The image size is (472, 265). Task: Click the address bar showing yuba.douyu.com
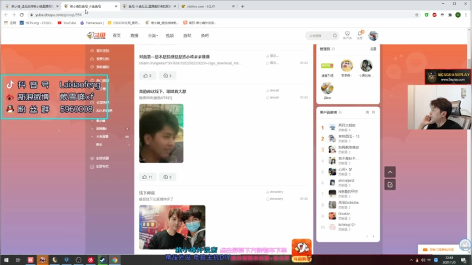tap(222, 14)
